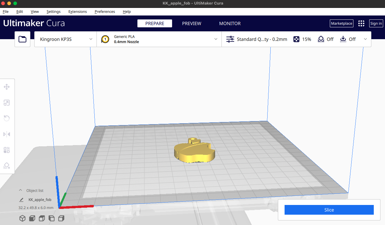Screen dimensions: 385x225
Task: Switch to 3D perspective view cube
Action: pyautogui.click(x=22, y=218)
